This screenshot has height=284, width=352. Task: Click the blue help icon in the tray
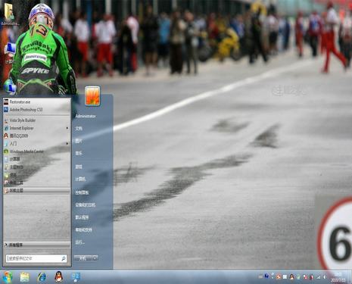[266, 276]
